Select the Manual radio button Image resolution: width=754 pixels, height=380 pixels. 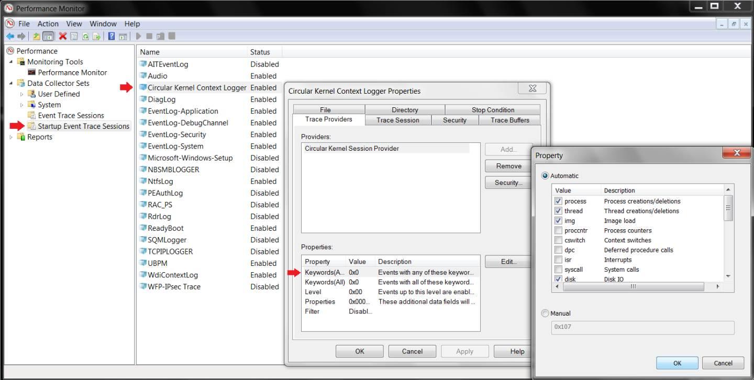[546, 313]
